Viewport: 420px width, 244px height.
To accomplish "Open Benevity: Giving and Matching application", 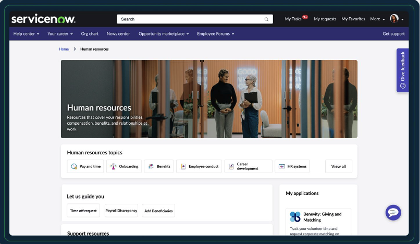I will coord(318,222).
